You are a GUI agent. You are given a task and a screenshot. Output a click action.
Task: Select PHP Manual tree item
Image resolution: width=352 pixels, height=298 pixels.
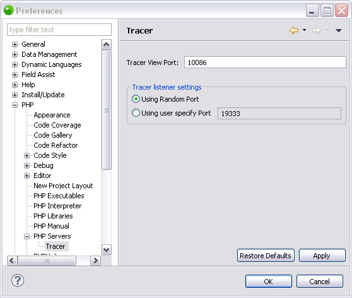pyautogui.click(x=51, y=226)
